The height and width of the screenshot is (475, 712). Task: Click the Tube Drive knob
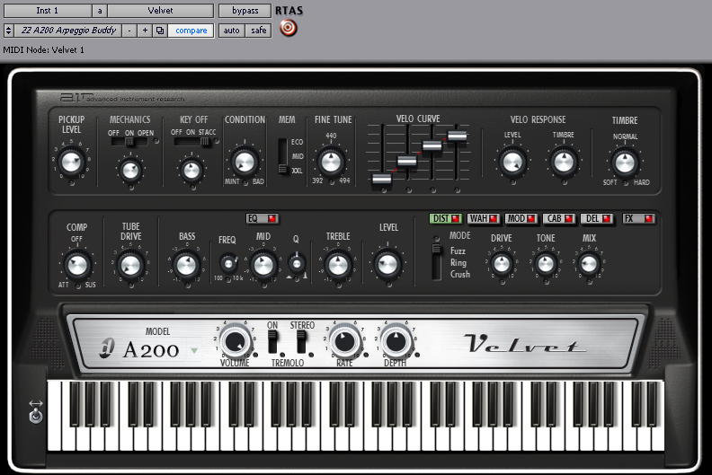tap(130, 265)
